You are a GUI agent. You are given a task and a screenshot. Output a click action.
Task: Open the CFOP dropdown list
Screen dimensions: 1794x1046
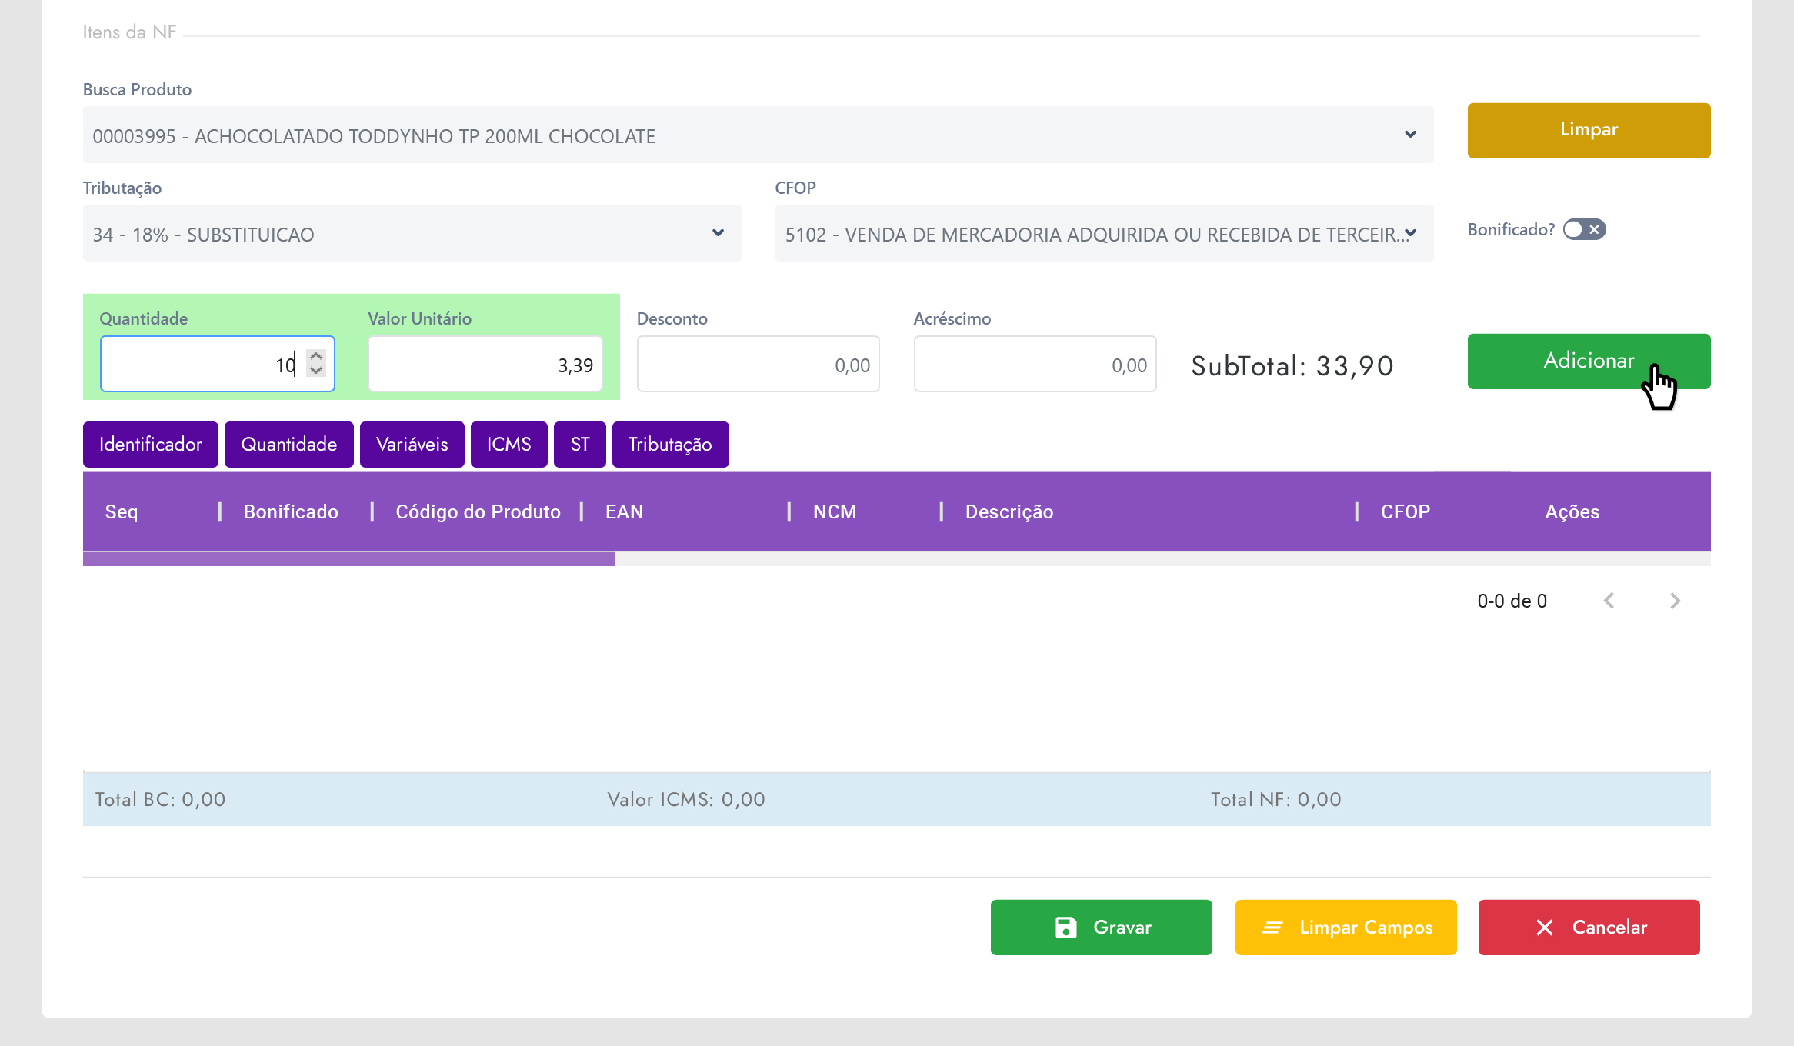click(x=1410, y=233)
